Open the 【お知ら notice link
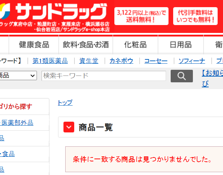223x175 pixels. (212, 78)
